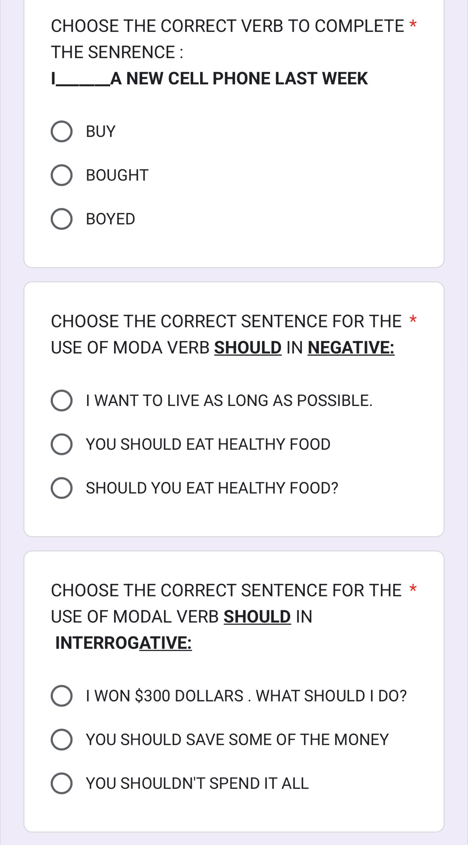Click the underlined INTERROGATIVE: heading word
The height and width of the screenshot is (845, 468).
[124, 643]
